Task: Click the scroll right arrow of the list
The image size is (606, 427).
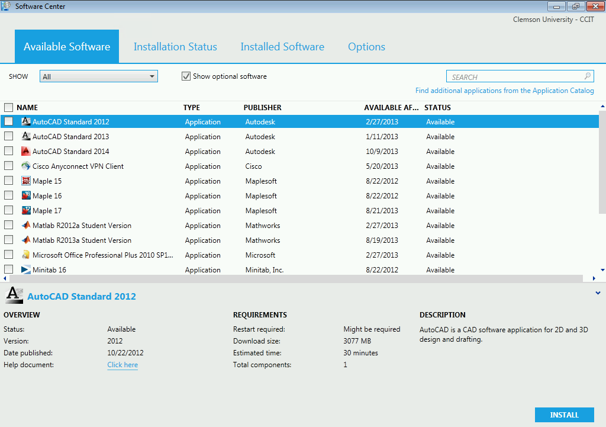Action: coord(594,278)
